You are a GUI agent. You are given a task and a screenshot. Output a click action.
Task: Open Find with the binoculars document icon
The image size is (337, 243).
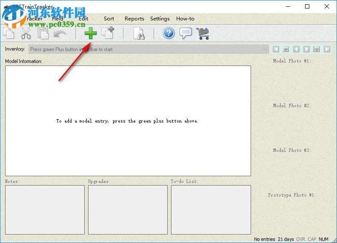tap(139, 33)
